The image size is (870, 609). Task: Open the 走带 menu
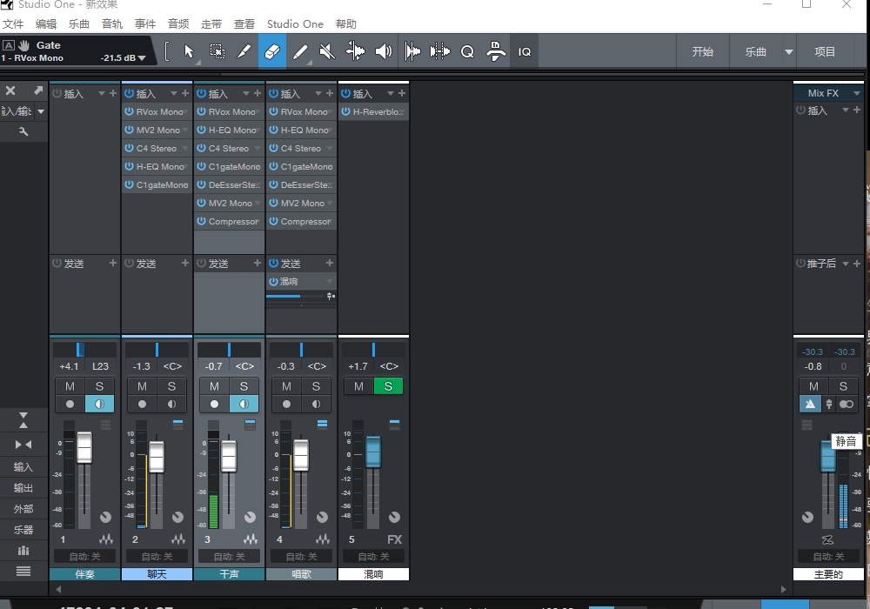[211, 23]
